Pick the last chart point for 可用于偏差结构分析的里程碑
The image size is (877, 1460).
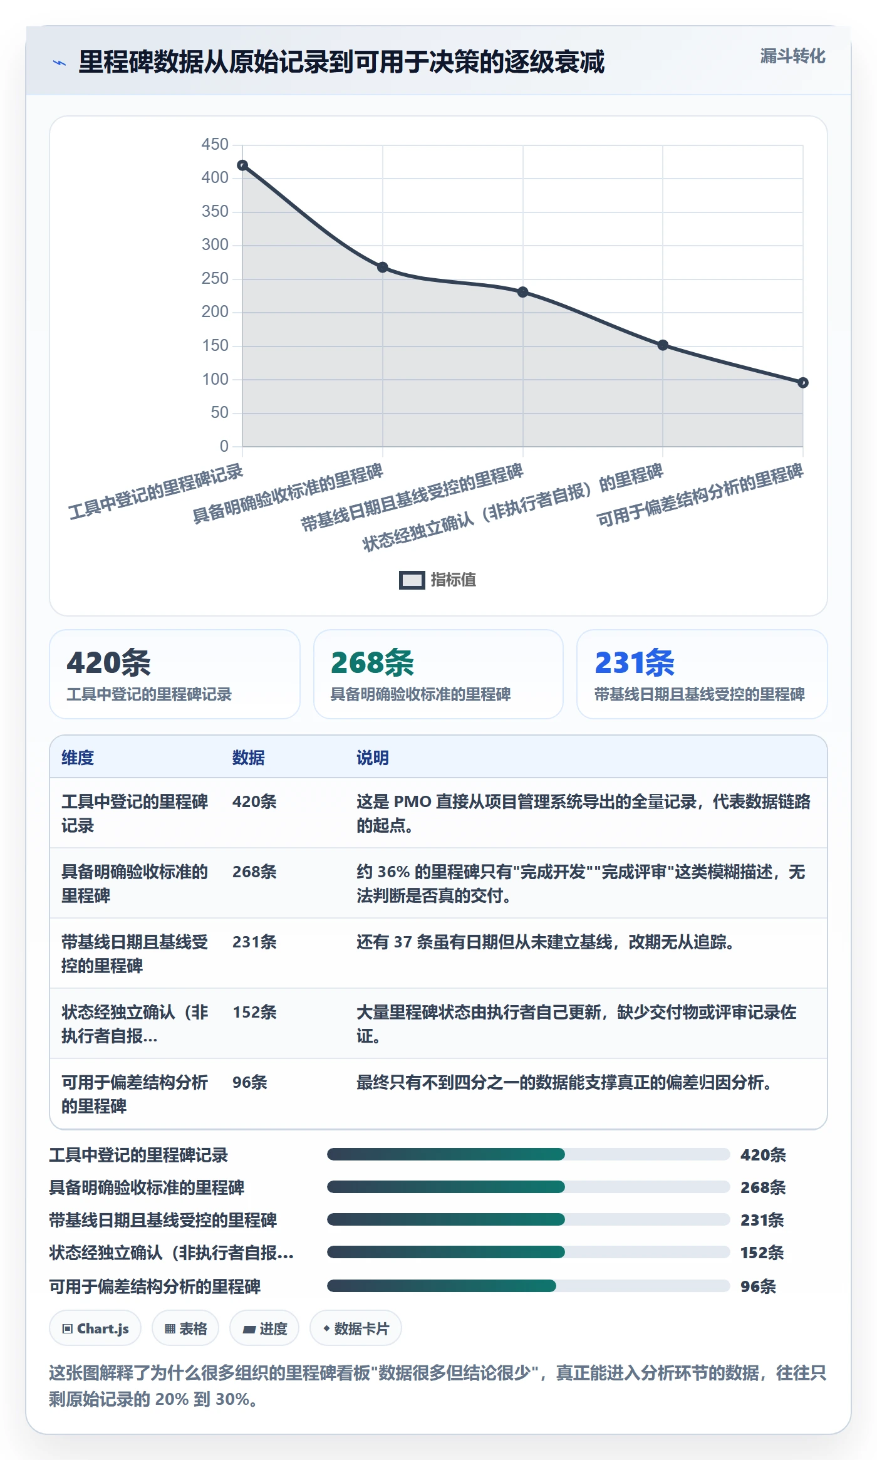(803, 383)
